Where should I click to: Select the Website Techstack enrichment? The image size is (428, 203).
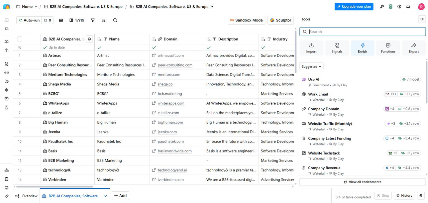coord(361,156)
